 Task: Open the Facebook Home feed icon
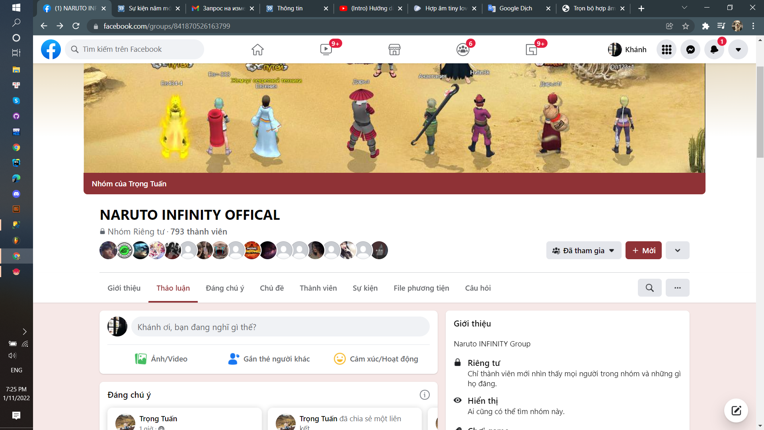(x=257, y=49)
